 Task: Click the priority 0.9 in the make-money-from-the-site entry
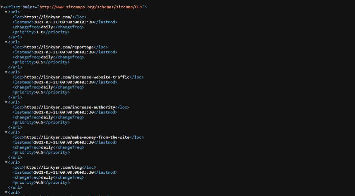40,152
